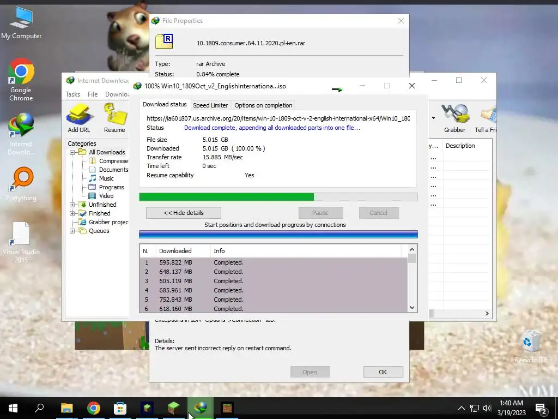Click the Resume toolbar icon
The width and height of the screenshot is (558, 419).
point(114,118)
